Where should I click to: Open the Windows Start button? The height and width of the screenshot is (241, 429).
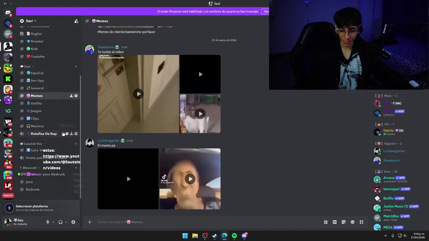tap(185, 236)
